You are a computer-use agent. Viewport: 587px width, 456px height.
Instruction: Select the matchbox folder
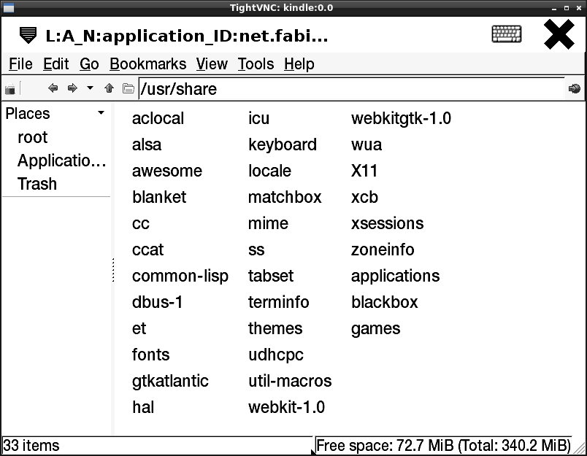[285, 197]
